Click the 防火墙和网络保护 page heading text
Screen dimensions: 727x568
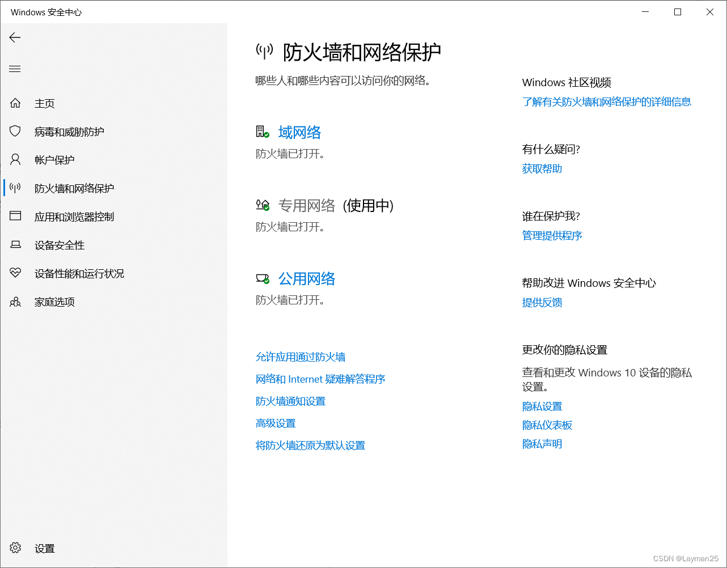[x=362, y=52]
